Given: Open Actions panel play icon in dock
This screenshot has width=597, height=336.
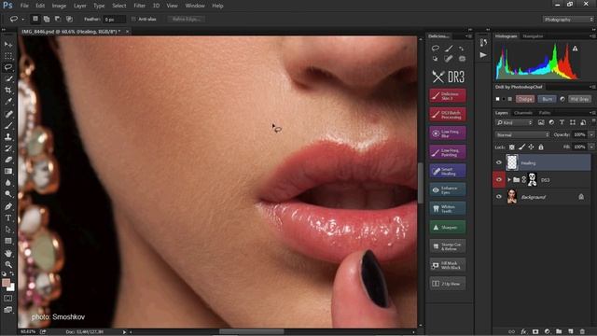Looking at the screenshot, I should (483, 55).
